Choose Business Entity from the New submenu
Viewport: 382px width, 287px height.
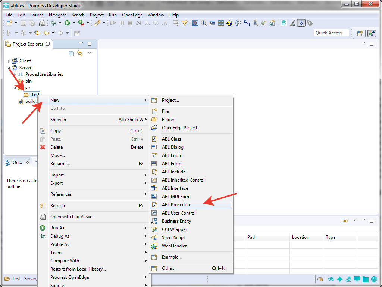[191, 221]
